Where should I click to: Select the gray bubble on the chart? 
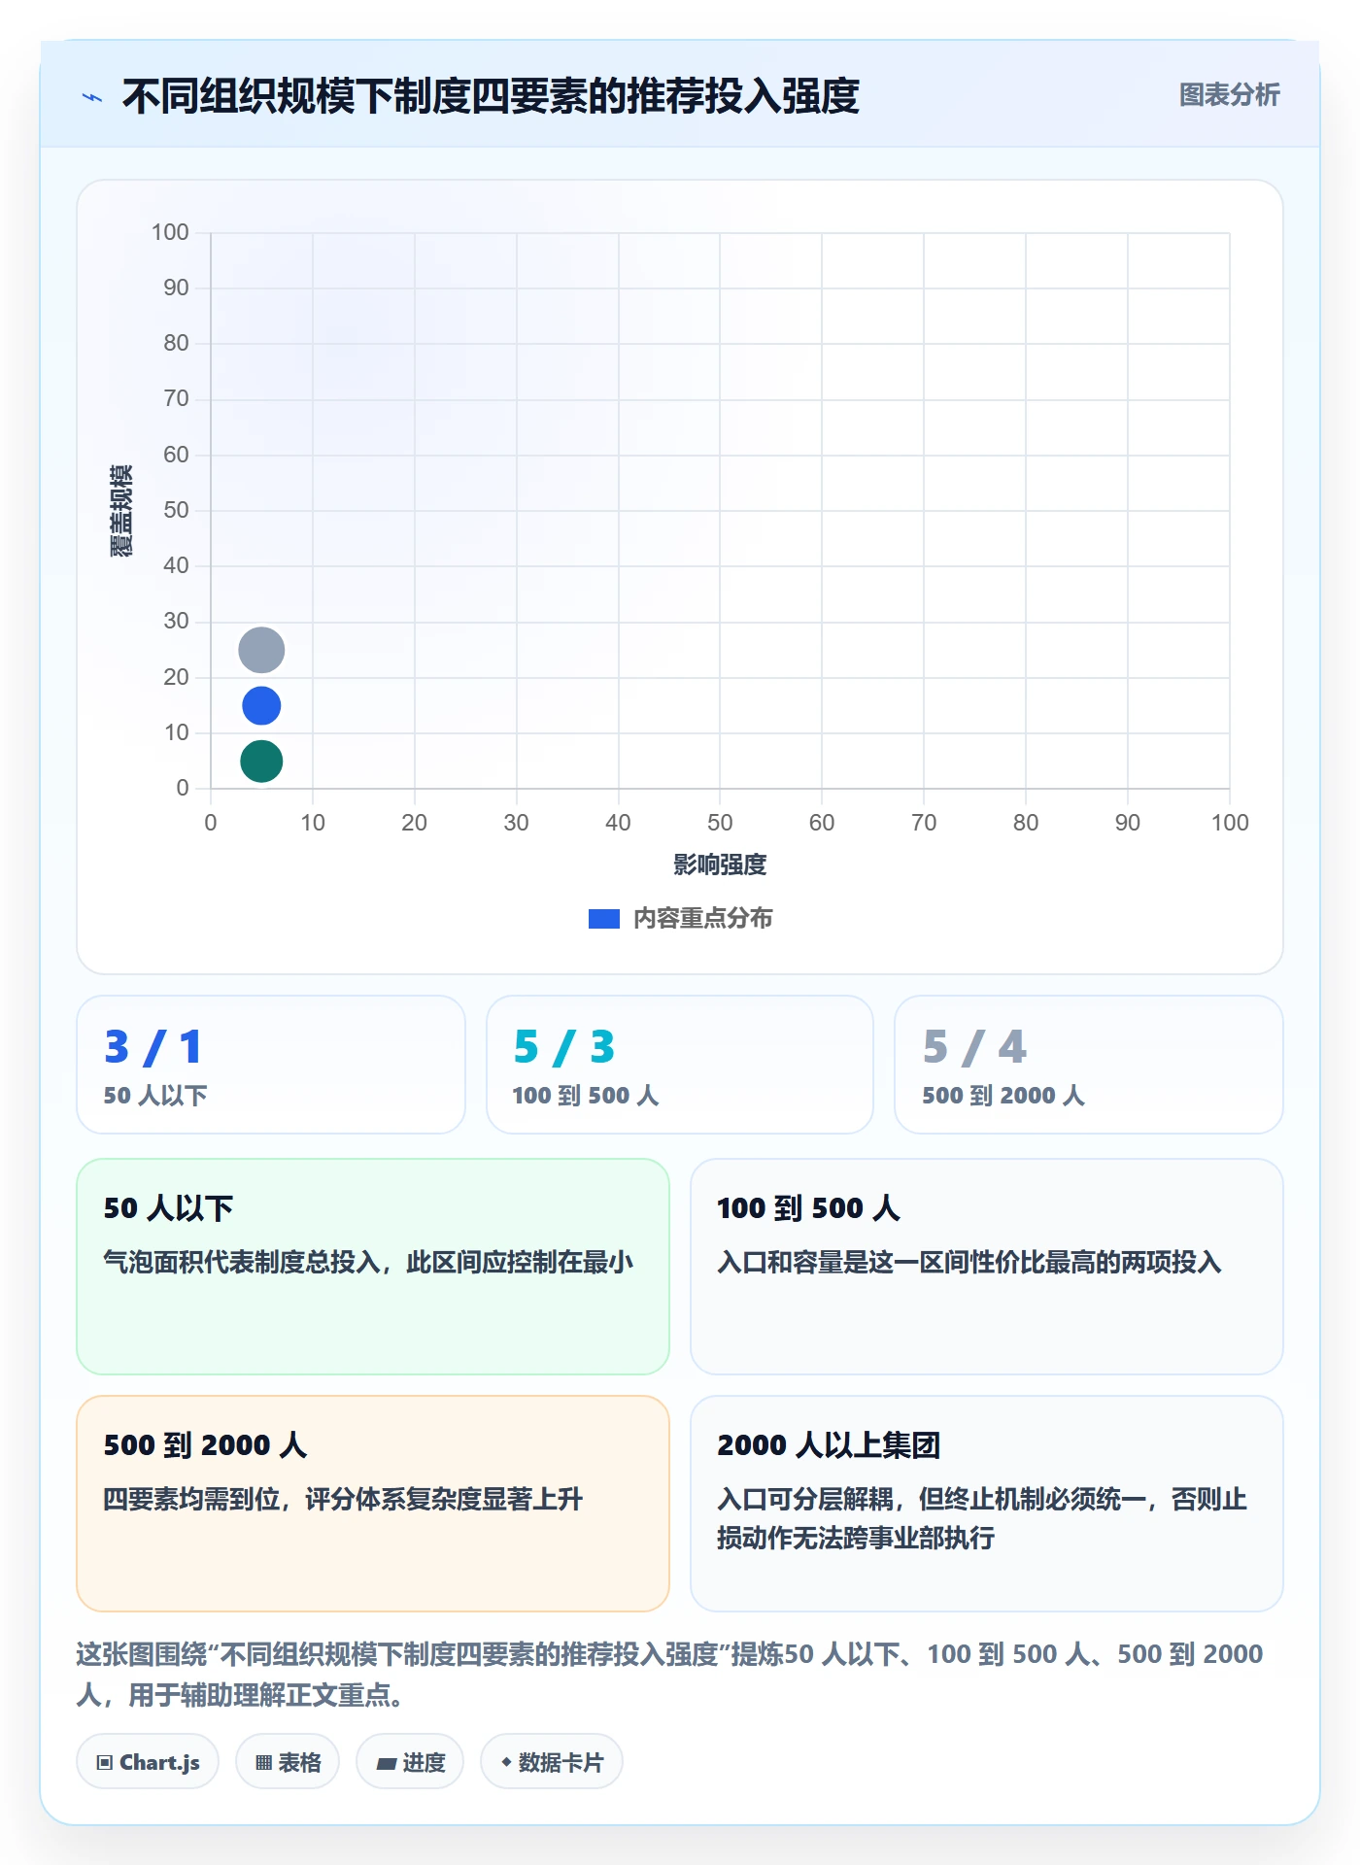(261, 650)
